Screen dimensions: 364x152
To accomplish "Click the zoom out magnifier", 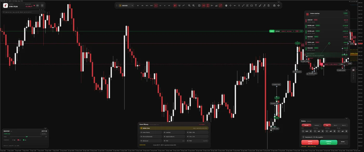I will [189, 5].
